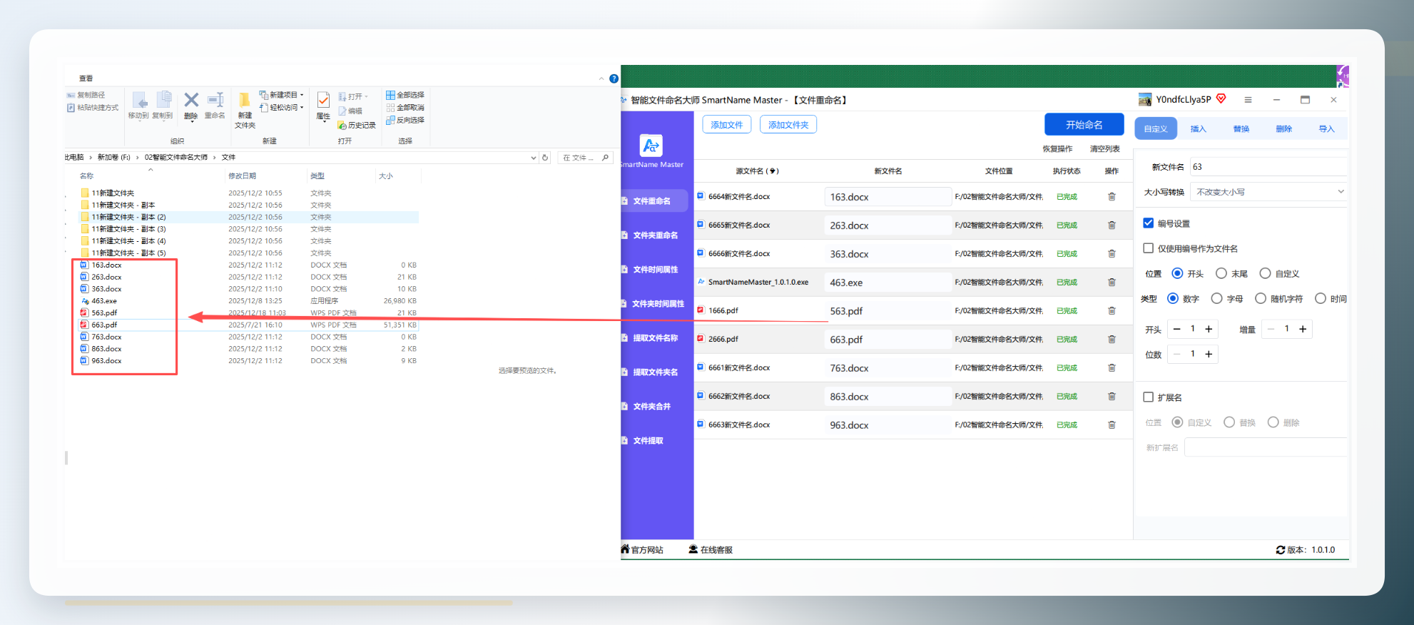Screen dimensions: 1414x625
Task: Enable the 扩展名 checkbox
Action: pyautogui.click(x=1149, y=397)
